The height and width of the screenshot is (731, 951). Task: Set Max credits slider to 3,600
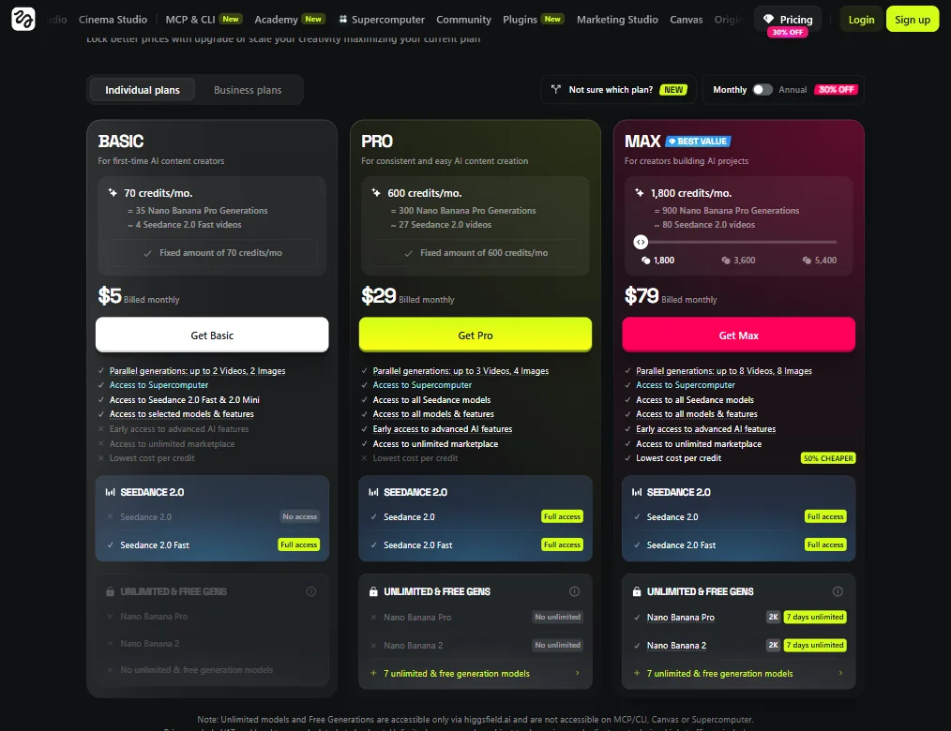point(739,260)
